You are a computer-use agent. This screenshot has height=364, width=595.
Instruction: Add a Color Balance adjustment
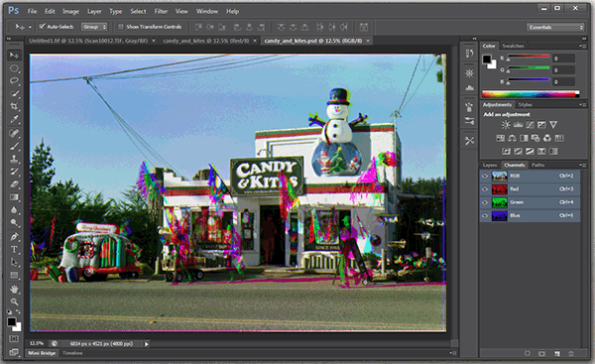tap(512, 138)
